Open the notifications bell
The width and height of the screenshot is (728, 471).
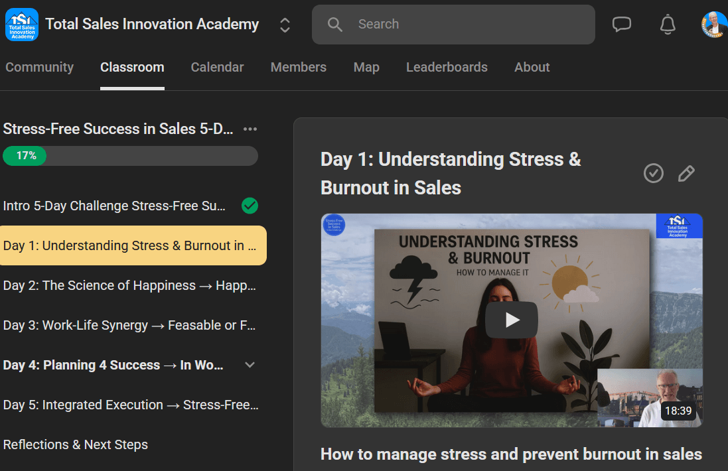[668, 25]
